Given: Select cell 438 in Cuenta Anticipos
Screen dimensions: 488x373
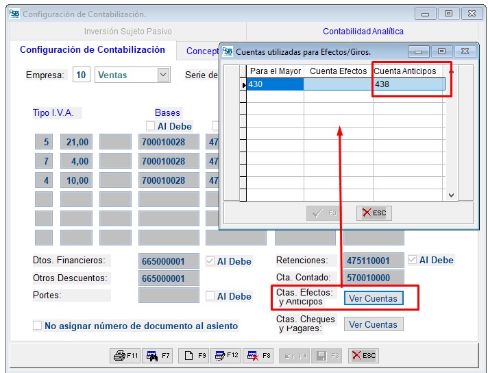Looking at the screenshot, I should 409,84.
